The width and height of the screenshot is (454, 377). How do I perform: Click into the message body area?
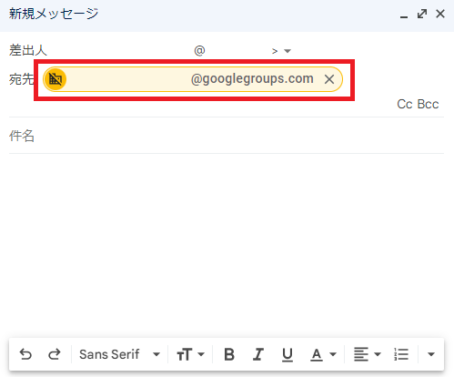[227, 243]
